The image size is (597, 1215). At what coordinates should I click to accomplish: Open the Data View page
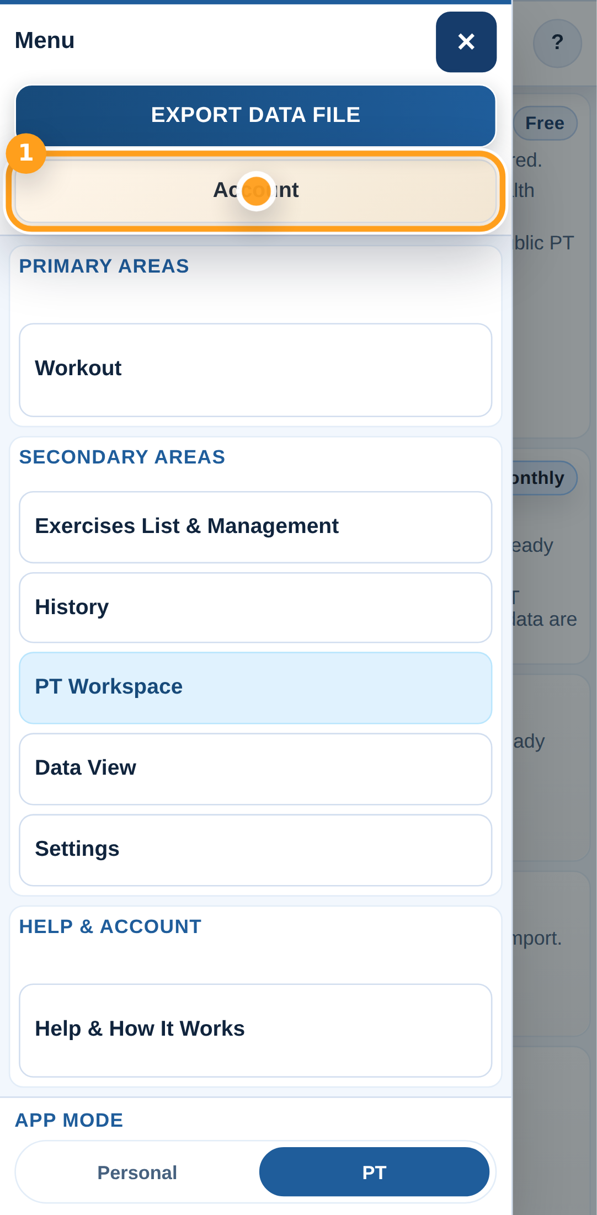point(255,769)
